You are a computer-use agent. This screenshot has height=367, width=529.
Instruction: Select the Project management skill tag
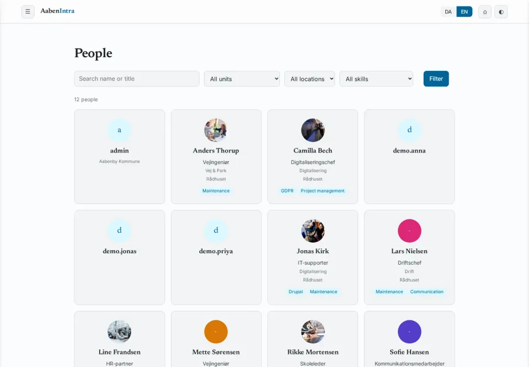(322, 191)
